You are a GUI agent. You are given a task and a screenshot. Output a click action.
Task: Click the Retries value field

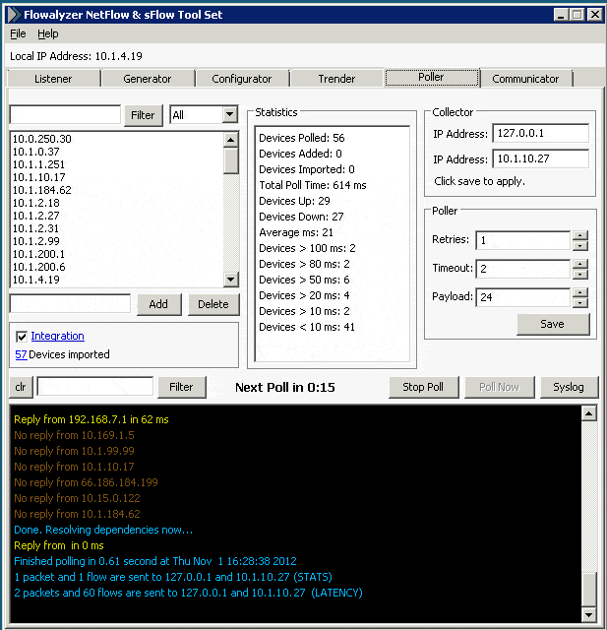(522, 240)
